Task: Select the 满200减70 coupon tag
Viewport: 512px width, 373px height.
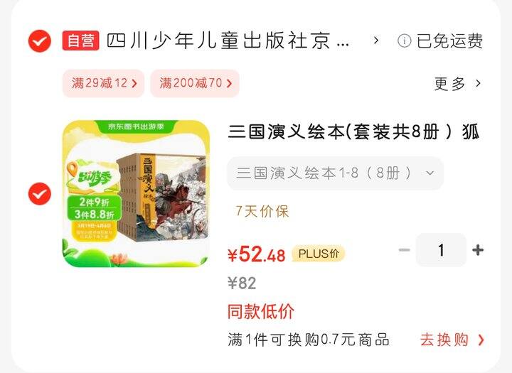Action: 195,83
